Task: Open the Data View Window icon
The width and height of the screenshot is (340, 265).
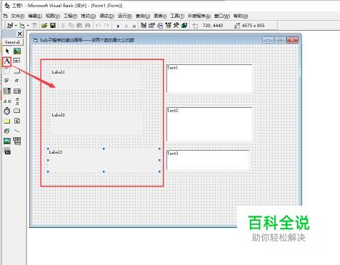Action: pyautogui.click(x=184, y=25)
